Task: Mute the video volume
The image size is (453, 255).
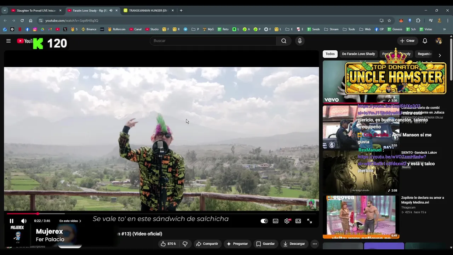Action: (x=24, y=221)
